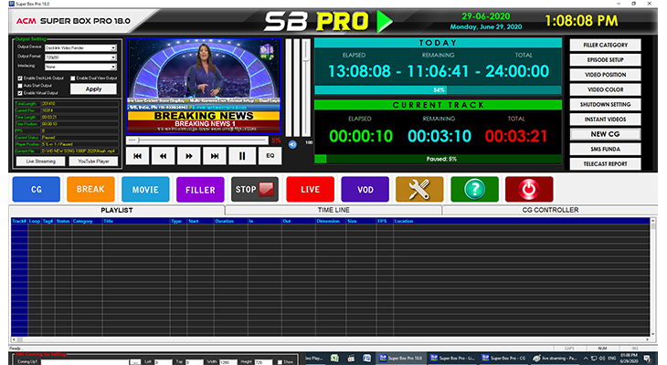Screen dimensions: 667x365
Task: Open the BREAK module
Action: tap(90, 190)
